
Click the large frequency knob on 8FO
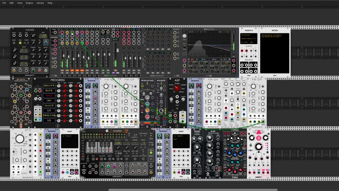click(x=20, y=138)
